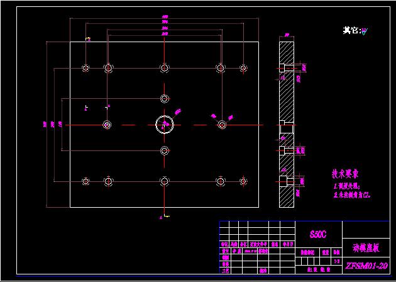Click the scale value "1:2" in title block
396x282 pixels.
click(x=336, y=261)
